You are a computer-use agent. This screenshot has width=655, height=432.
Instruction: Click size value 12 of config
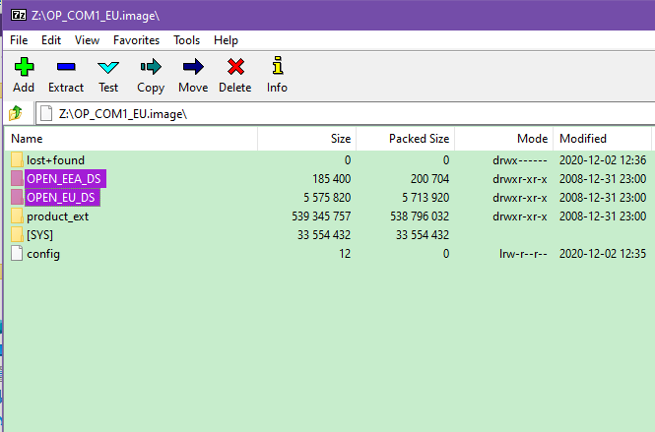pos(345,254)
